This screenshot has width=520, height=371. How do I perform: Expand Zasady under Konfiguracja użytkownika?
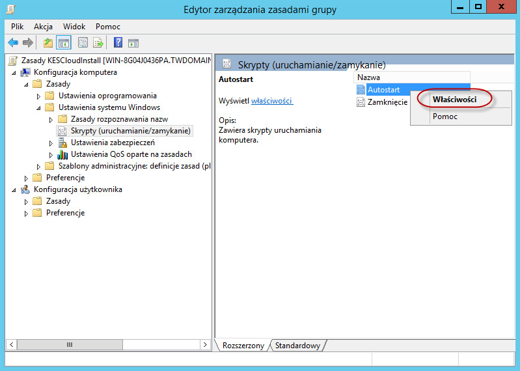pos(26,202)
